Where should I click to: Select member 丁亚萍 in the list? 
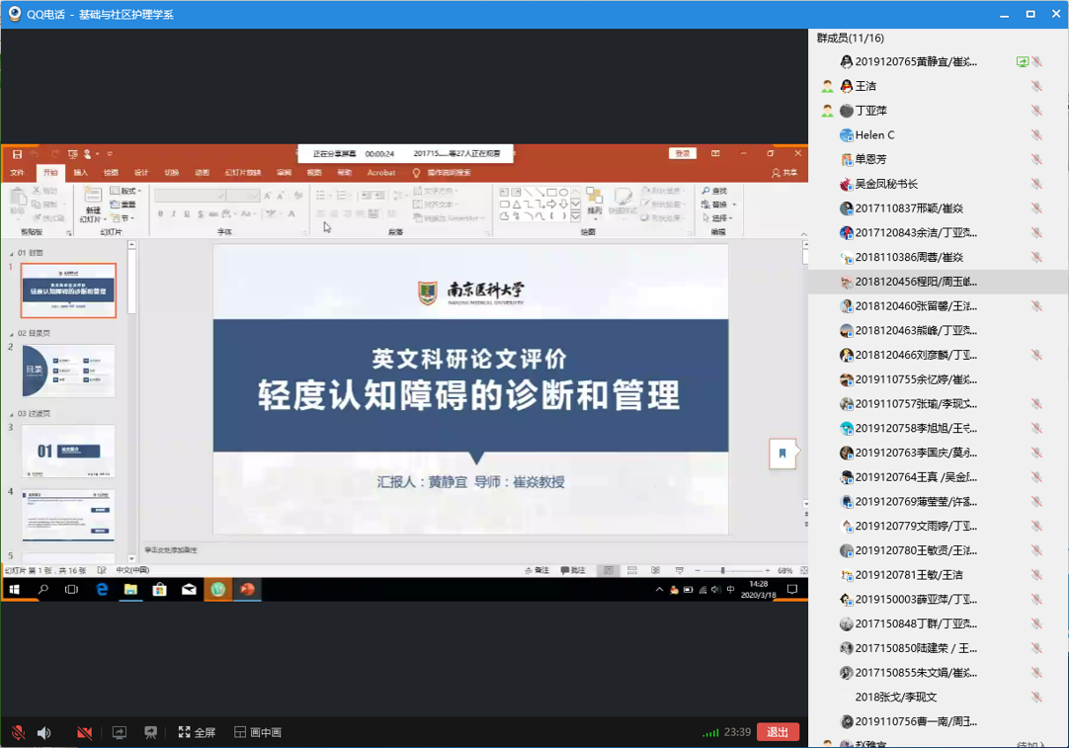click(870, 111)
